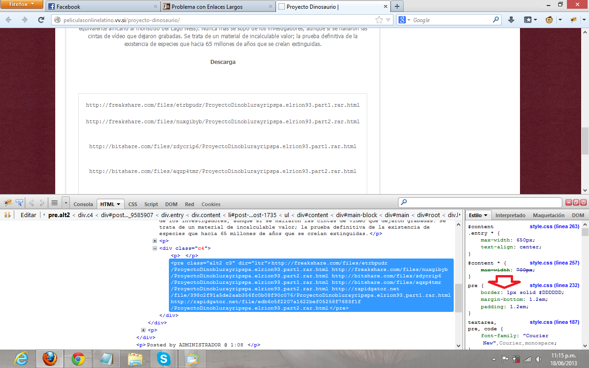Click the taskbar volume icon

pos(538,359)
